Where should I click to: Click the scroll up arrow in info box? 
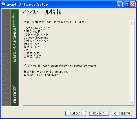[131, 23]
